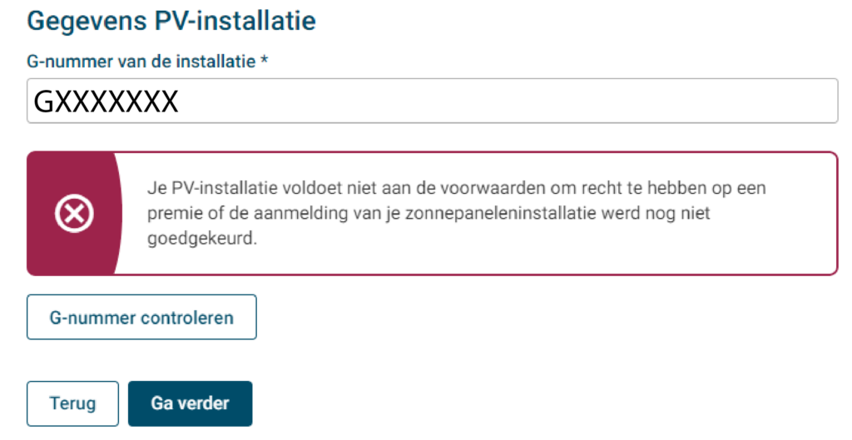
Task: Focus the G-nummer van de installatie field
Action: (432, 101)
